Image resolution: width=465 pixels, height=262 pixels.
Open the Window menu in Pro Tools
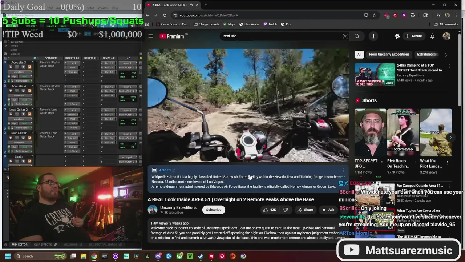click(x=103, y=8)
